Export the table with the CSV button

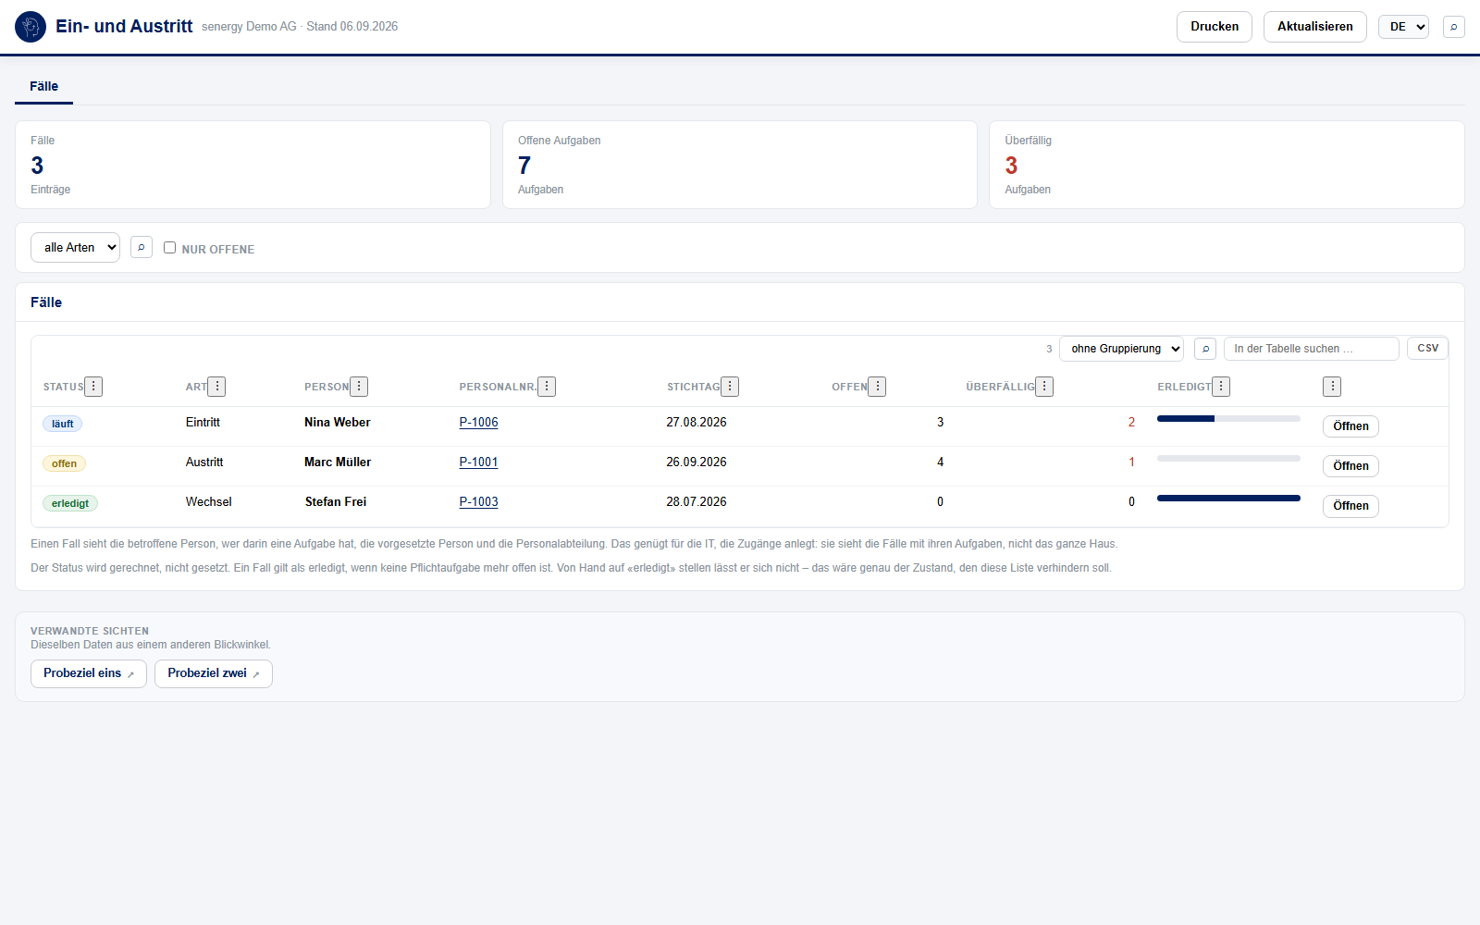click(x=1427, y=348)
